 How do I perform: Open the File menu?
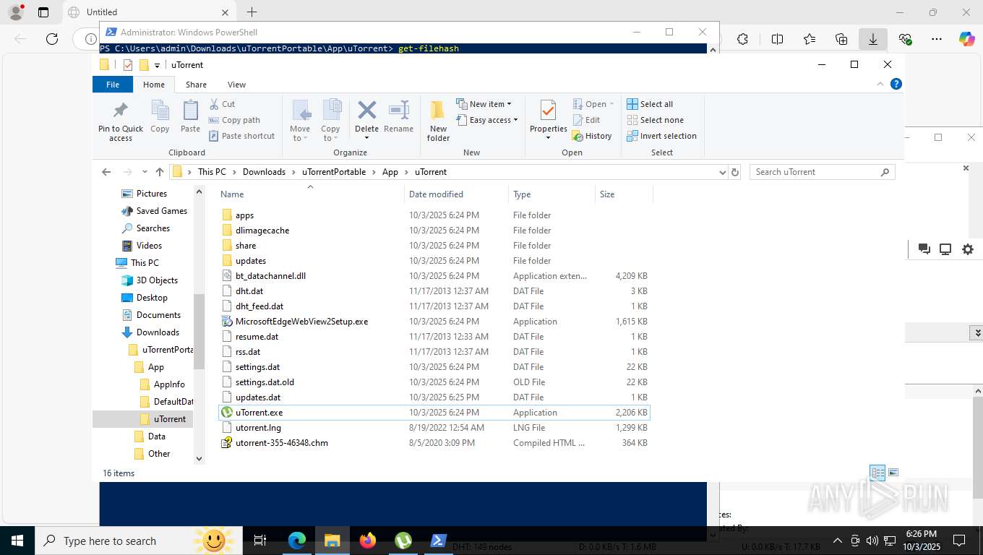point(113,85)
